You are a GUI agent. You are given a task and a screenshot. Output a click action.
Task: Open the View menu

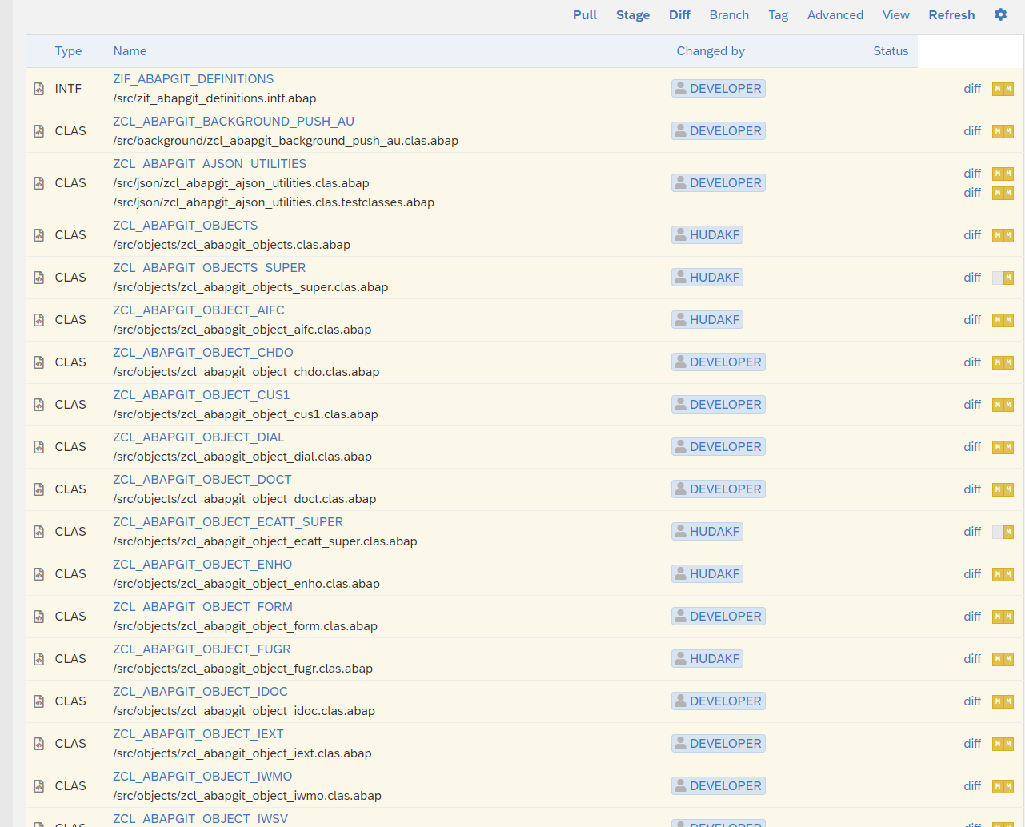click(x=895, y=14)
